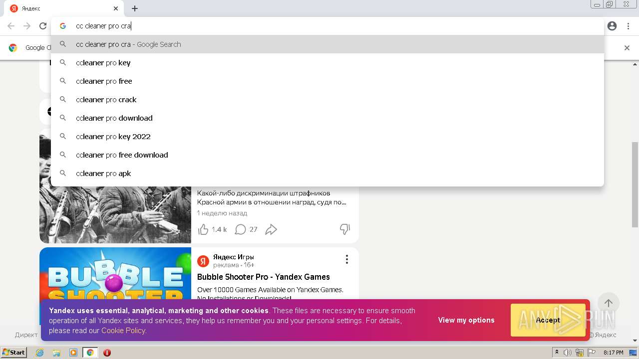
Task: Choose 'cc cleaner pro cra - Google Search' suggestion
Action: (327, 44)
